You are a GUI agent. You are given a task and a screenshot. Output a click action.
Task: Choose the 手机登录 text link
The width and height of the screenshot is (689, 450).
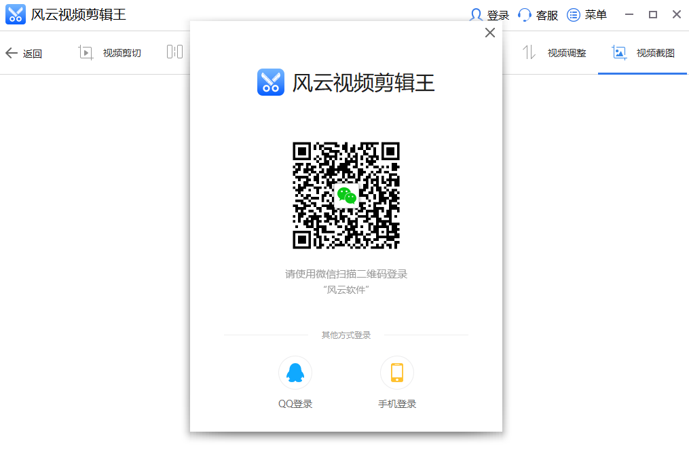tap(397, 404)
